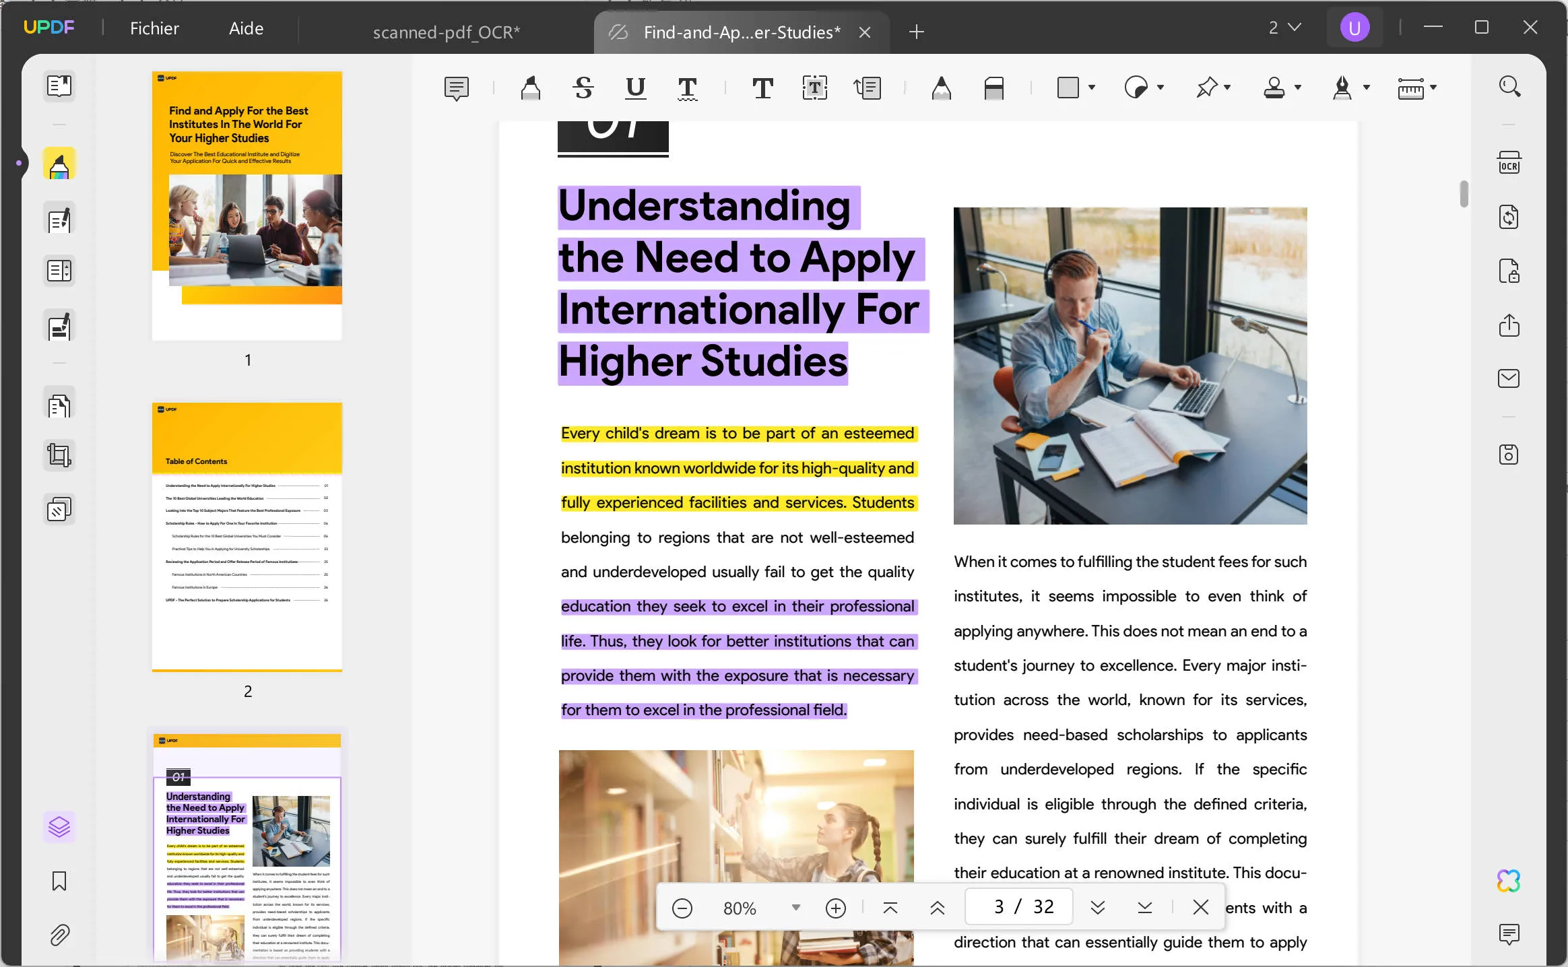Viewport: 1568px width, 967px height.
Task: Open the Organize pages icon in sidebar
Action: coord(59,405)
